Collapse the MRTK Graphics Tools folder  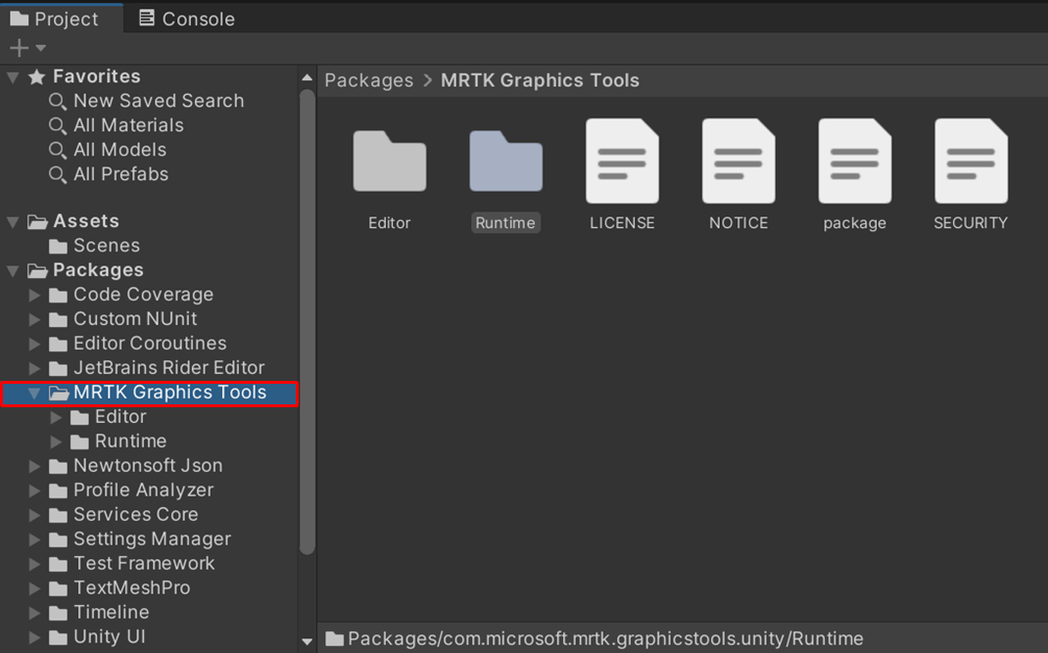tap(36, 392)
